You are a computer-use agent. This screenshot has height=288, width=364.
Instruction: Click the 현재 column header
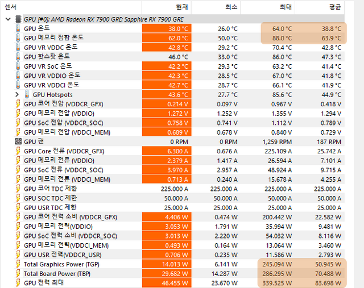pos(181,7)
